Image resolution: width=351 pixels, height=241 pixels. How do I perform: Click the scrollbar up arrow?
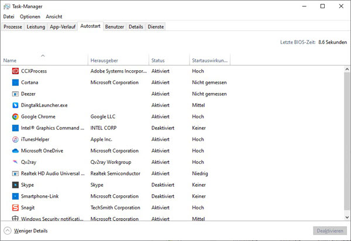click(x=347, y=69)
